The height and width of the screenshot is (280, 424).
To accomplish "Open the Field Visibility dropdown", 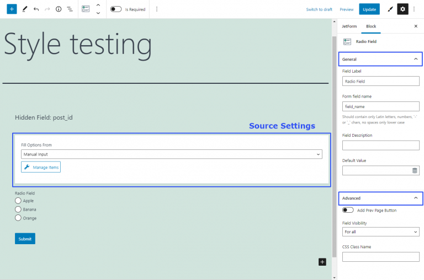I will 380,232.
